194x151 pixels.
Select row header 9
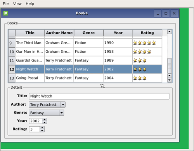pyautogui.click(x=12, y=43)
